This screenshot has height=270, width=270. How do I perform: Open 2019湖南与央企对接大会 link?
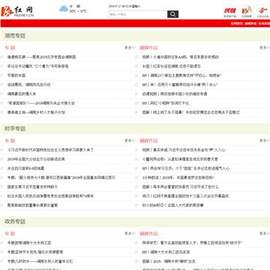click(41, 103)
